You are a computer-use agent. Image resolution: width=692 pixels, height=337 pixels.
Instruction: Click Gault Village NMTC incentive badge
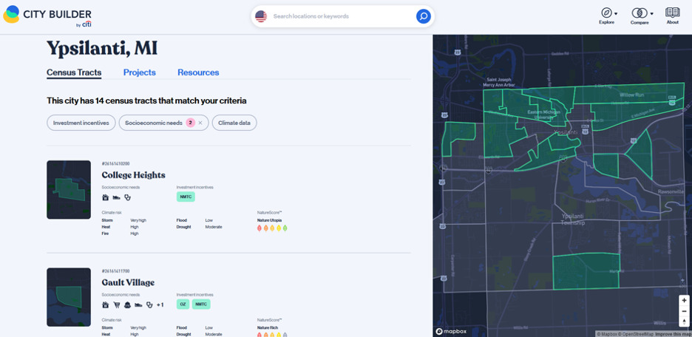click(x=201, y=304)
